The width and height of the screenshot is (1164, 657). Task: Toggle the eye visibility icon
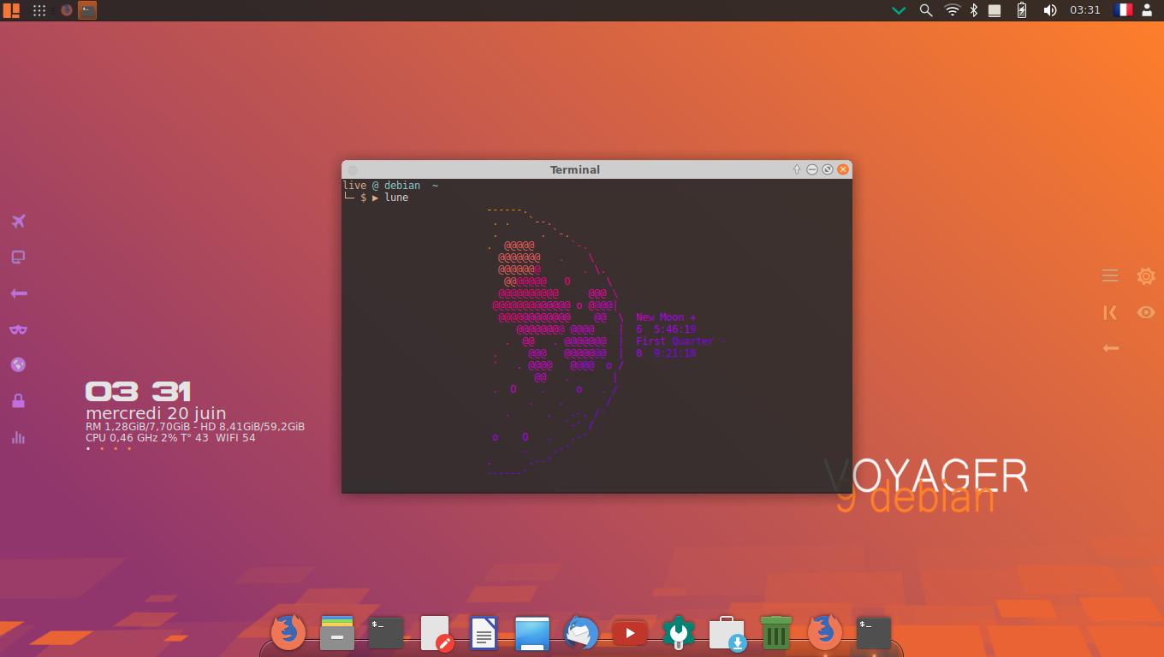pos(1146,312)
